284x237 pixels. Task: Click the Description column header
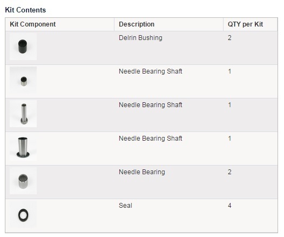click(x=137, y=24)
